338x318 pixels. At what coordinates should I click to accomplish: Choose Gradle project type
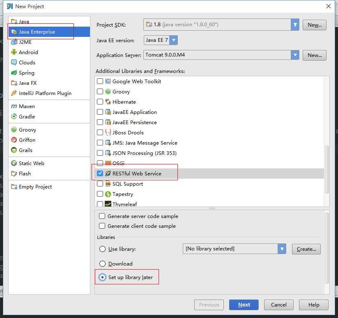pos(49,116)
